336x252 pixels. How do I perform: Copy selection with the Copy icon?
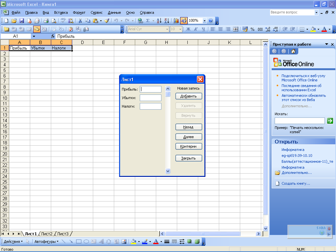(88, 21)
